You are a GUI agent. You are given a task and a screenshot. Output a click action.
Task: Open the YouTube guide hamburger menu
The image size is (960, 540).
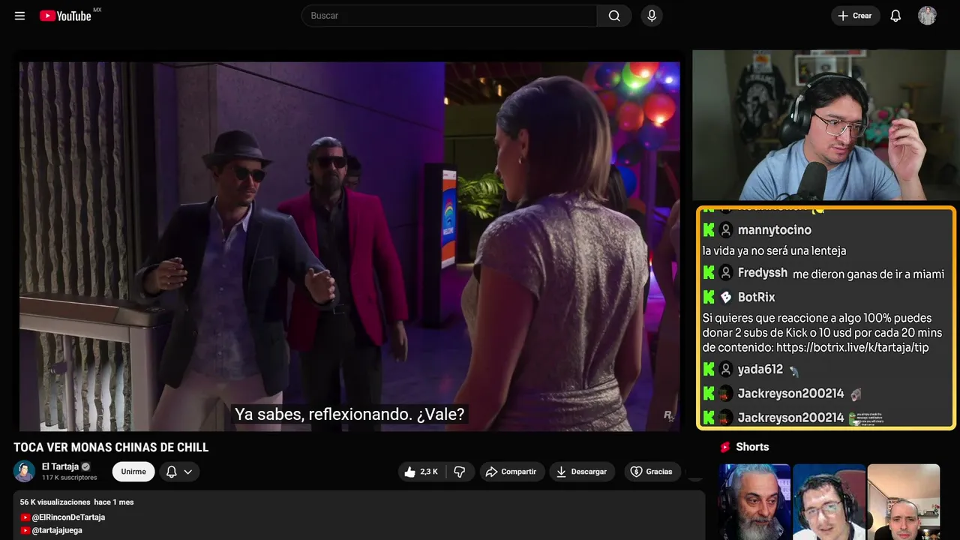[20, 16]
